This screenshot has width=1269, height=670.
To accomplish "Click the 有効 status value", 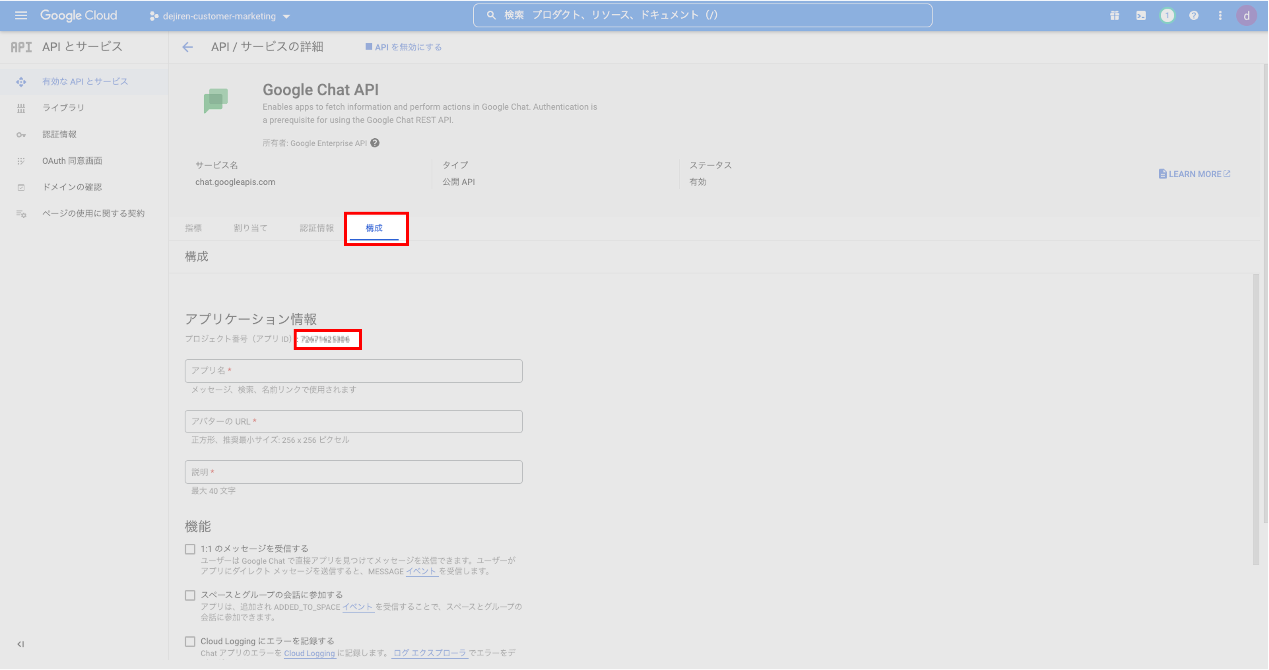I will pyautogui.click(x=698, y=182).
